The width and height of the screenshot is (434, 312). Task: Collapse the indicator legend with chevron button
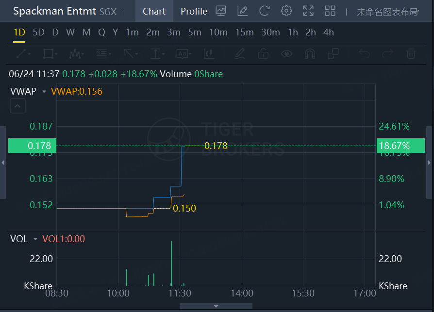pyautogui.click(x=17, y=106)
